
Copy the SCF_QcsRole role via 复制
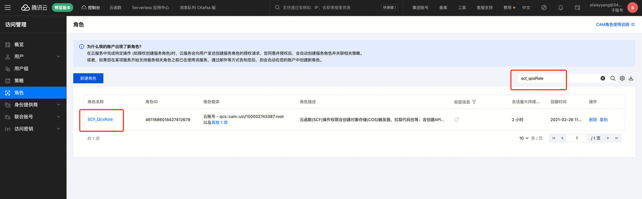point(603,120)
